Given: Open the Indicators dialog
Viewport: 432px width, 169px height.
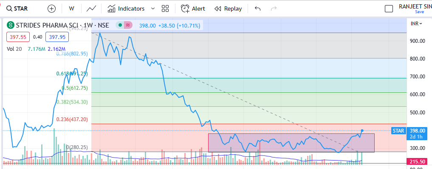Looking at the screenshot, I should click(126, 9).
